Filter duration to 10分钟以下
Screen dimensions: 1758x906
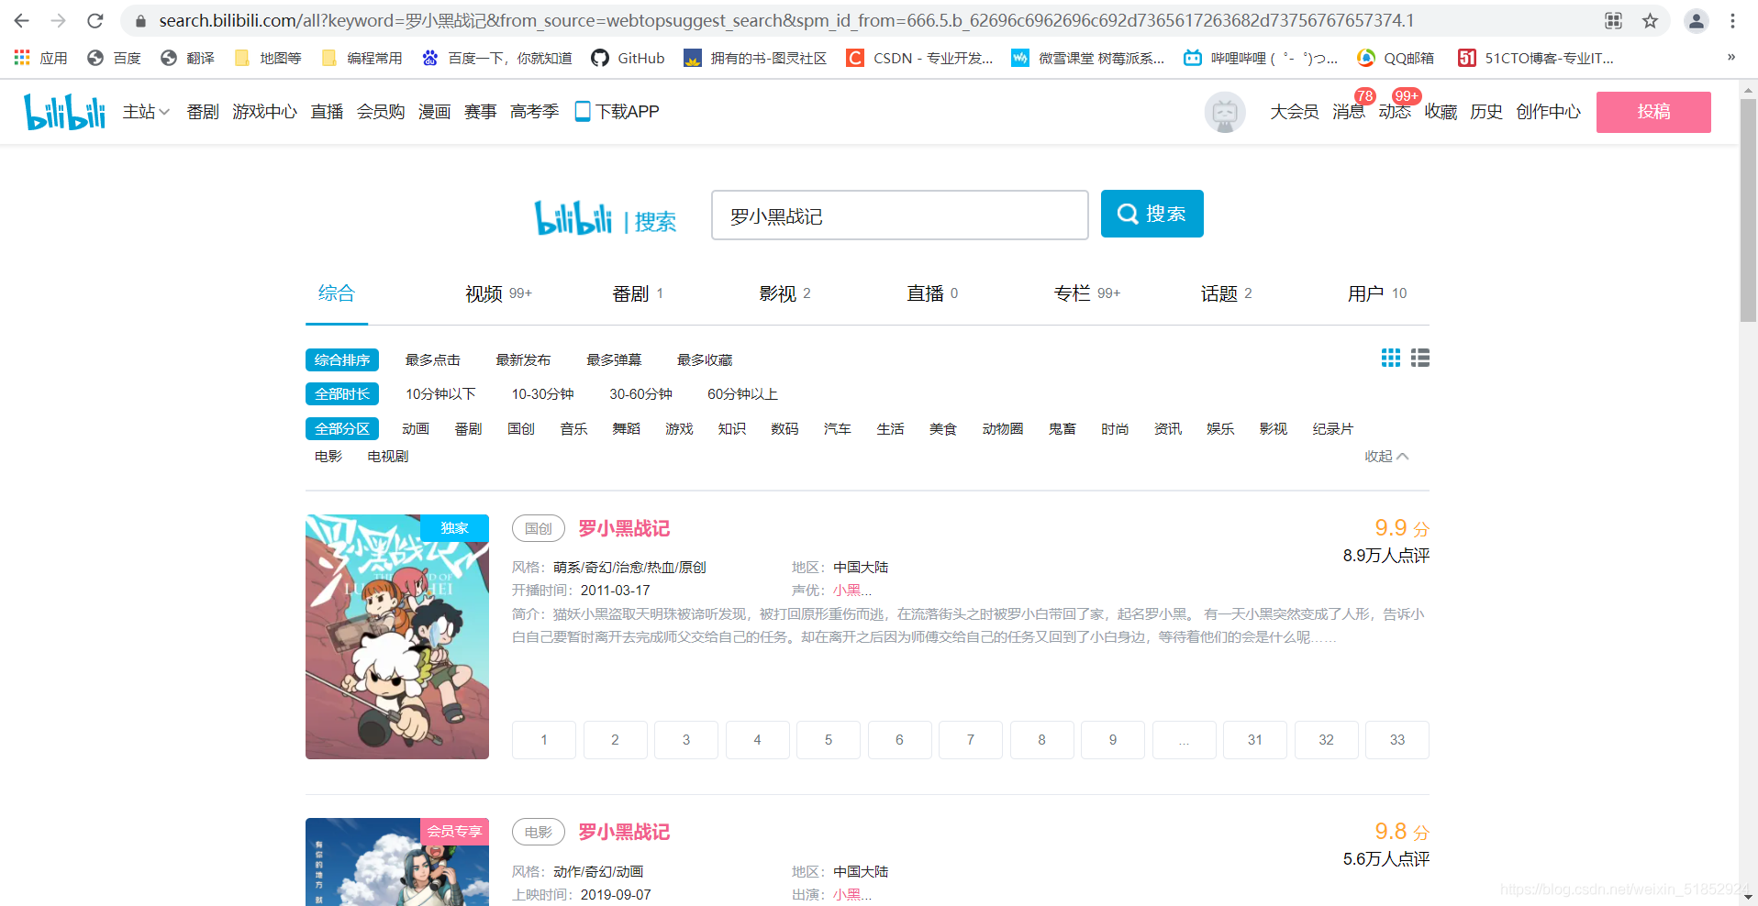440,394
